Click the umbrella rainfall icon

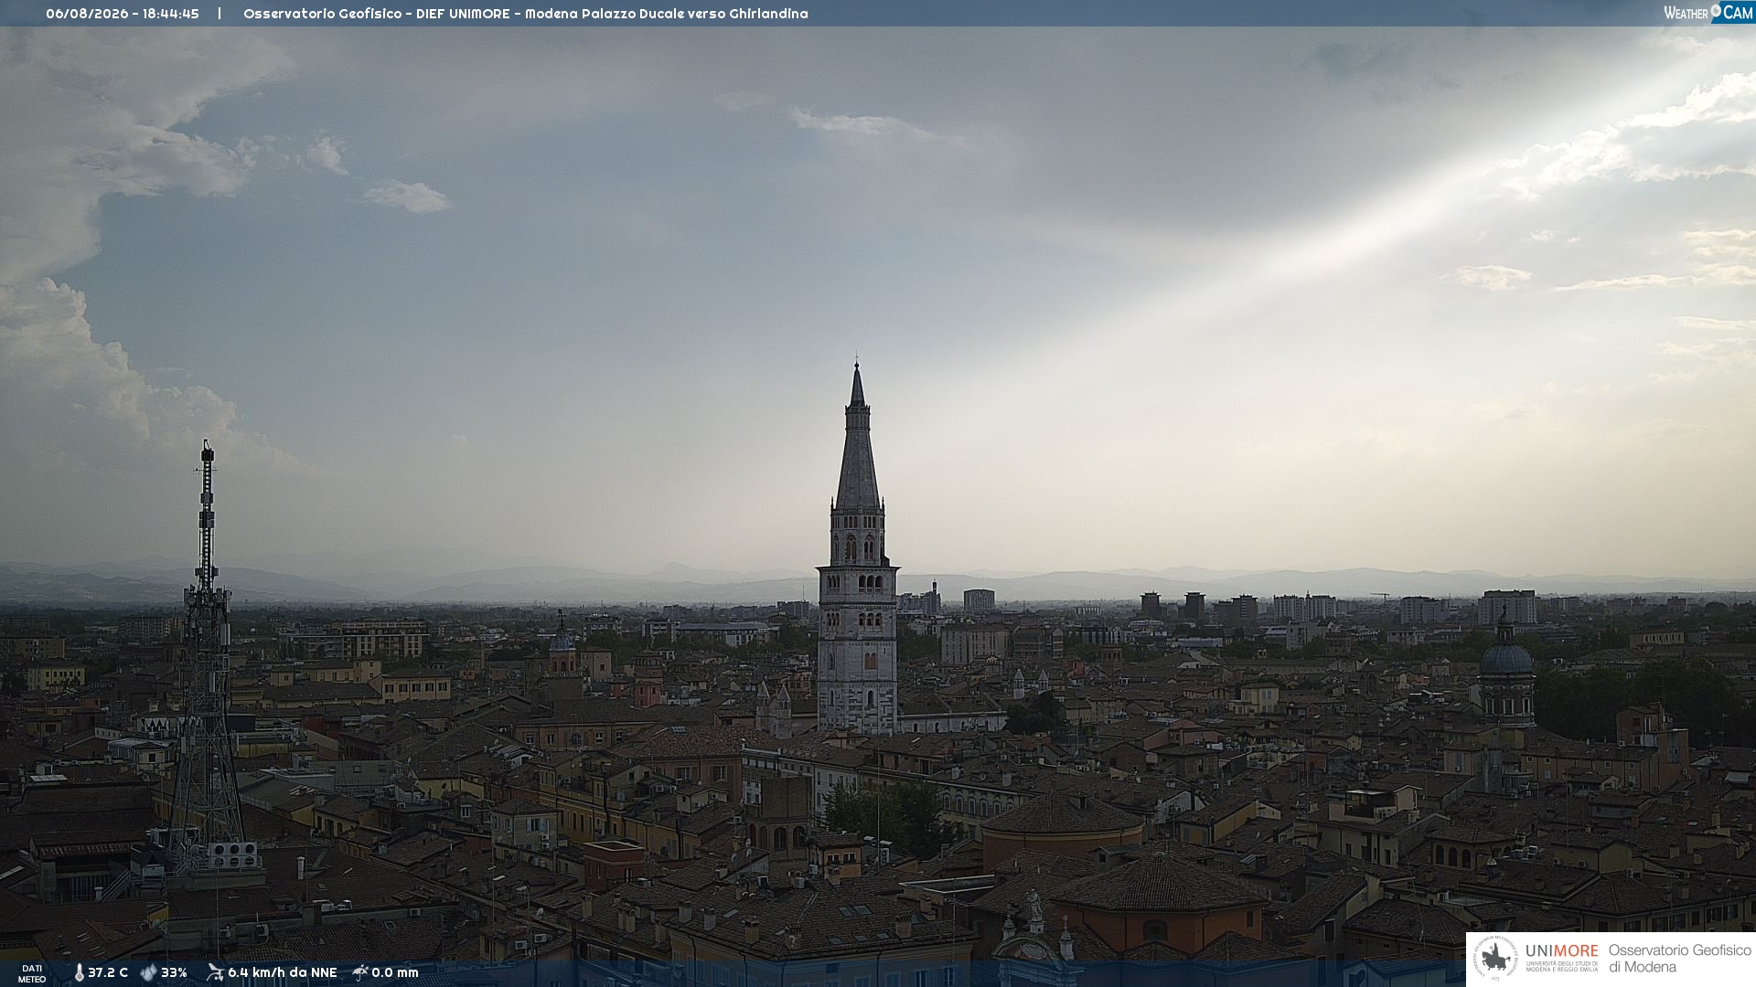click(360, 972)
